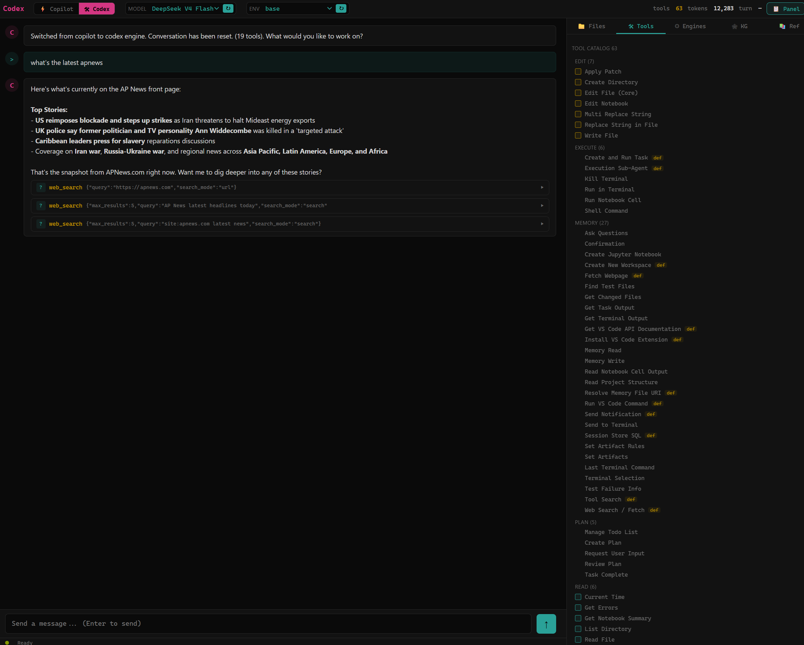Collapse the EXECUTE (6) category

pyautogui.click(x=589, y=147)
